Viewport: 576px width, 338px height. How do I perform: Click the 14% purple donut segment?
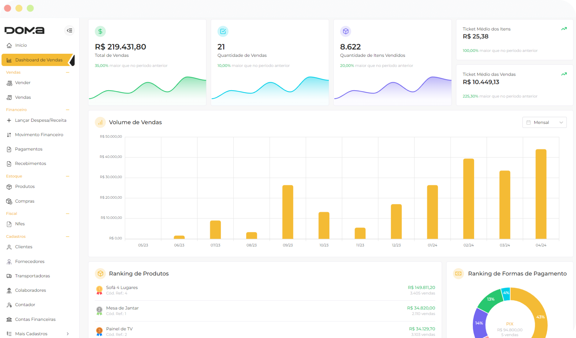tap(479, 323)
